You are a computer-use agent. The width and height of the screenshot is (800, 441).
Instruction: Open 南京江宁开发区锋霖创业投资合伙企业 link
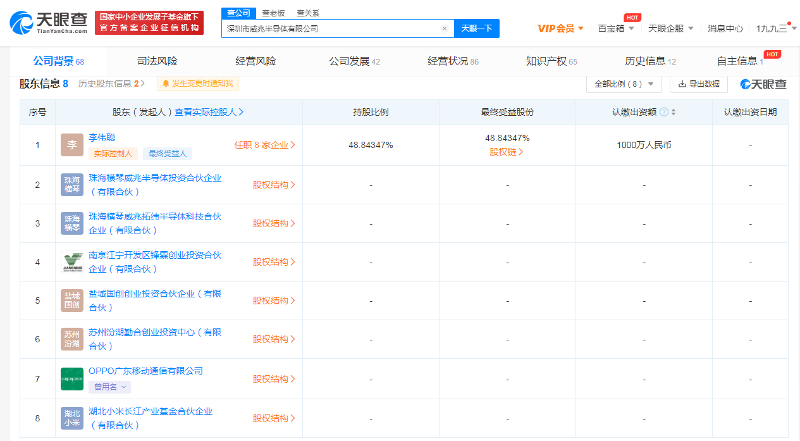tap(155, 262)
